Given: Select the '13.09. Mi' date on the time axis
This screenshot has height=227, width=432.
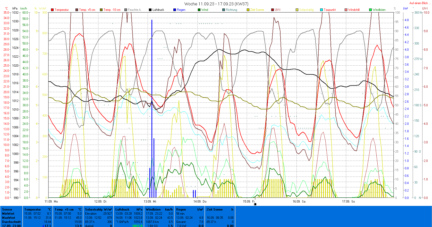Looking at the screenshot, I should click(150, 202).
